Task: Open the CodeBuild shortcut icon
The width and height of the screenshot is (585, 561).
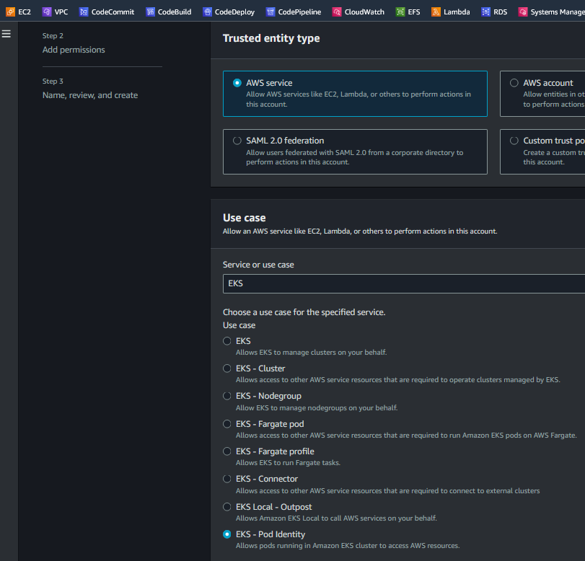Action: click(150, 12)
